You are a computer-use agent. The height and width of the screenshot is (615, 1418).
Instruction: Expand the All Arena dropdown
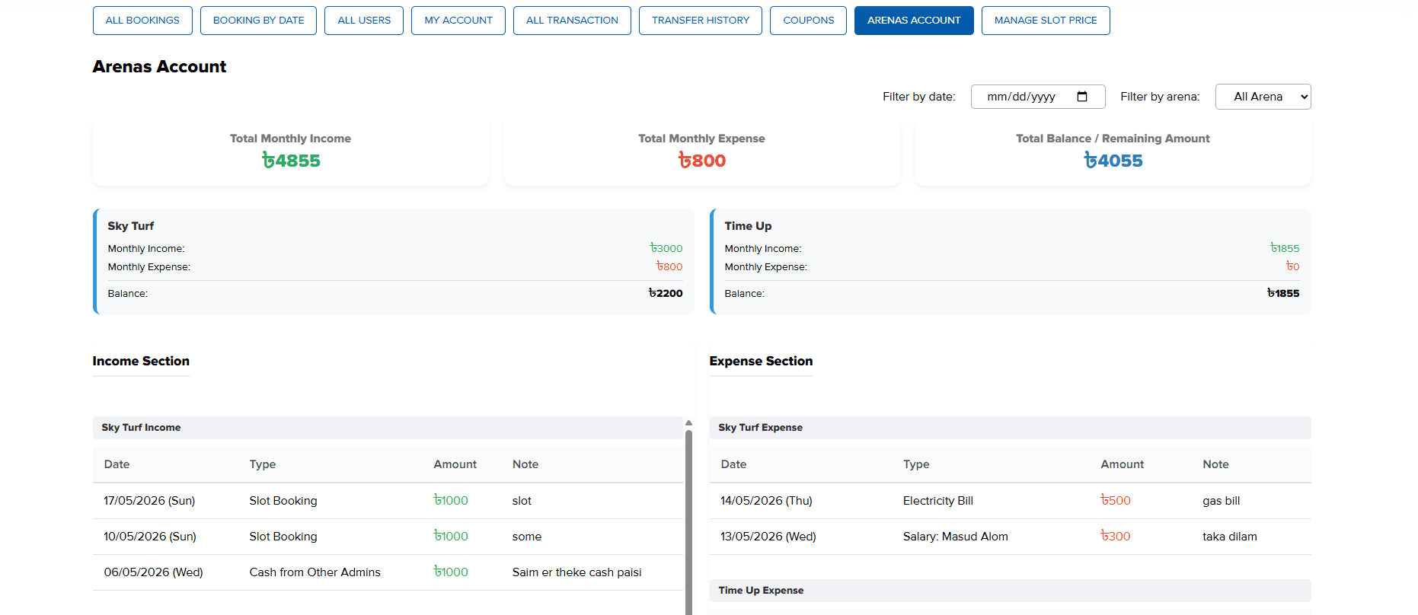pyautogui.click(x=1263, y=97)
